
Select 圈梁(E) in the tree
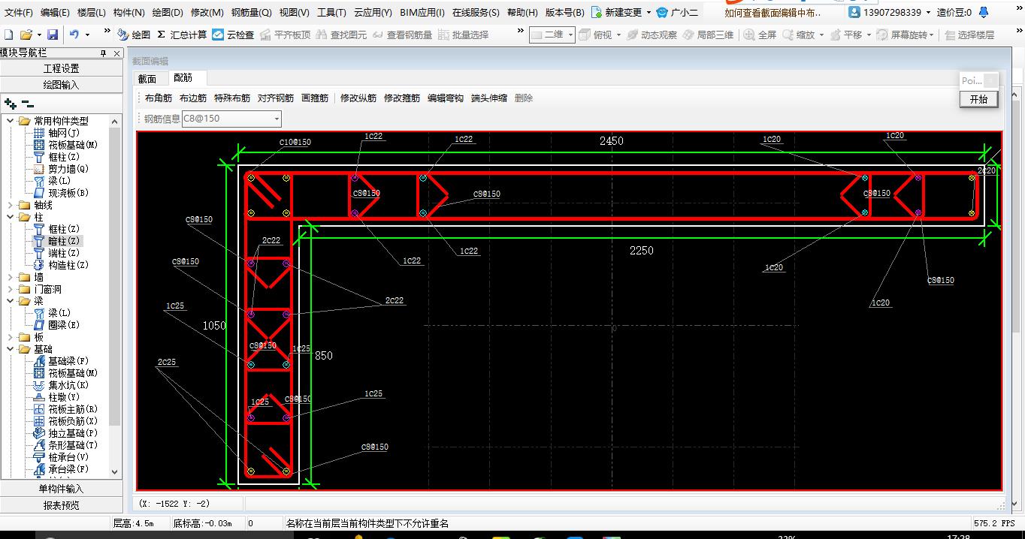tap(57, 325)
